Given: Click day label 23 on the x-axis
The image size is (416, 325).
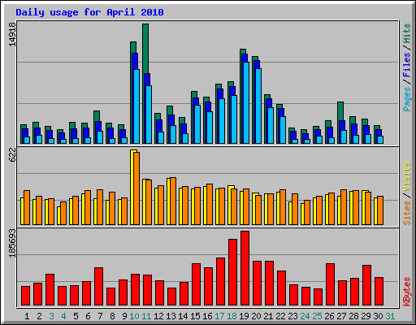Looking at the screenshot, I should [292, 316].
